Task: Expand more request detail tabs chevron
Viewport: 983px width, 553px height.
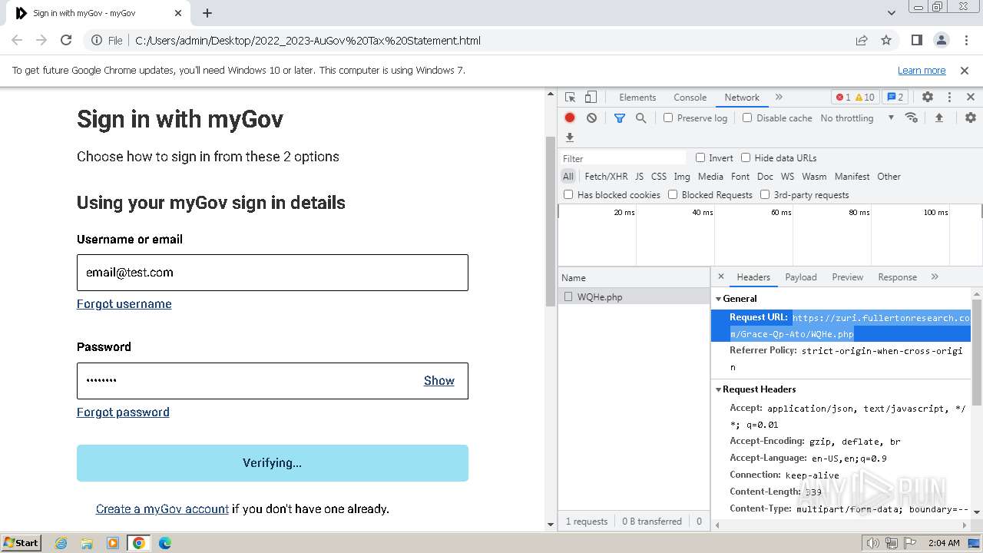Action: [935, 277]
